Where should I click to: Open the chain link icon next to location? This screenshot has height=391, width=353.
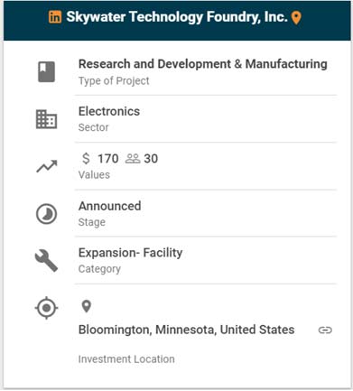(x=325, y=330)
